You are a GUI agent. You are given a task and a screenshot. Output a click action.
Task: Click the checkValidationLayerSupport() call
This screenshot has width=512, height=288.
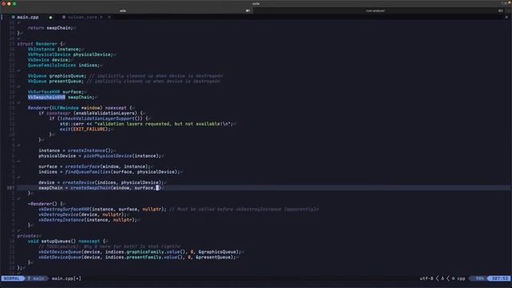[x=101, y=118]
